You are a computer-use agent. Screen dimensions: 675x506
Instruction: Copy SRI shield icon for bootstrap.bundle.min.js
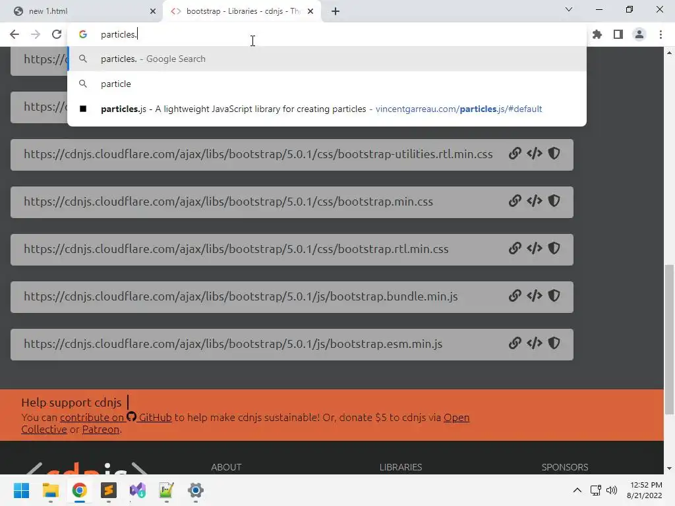(554, 296)
